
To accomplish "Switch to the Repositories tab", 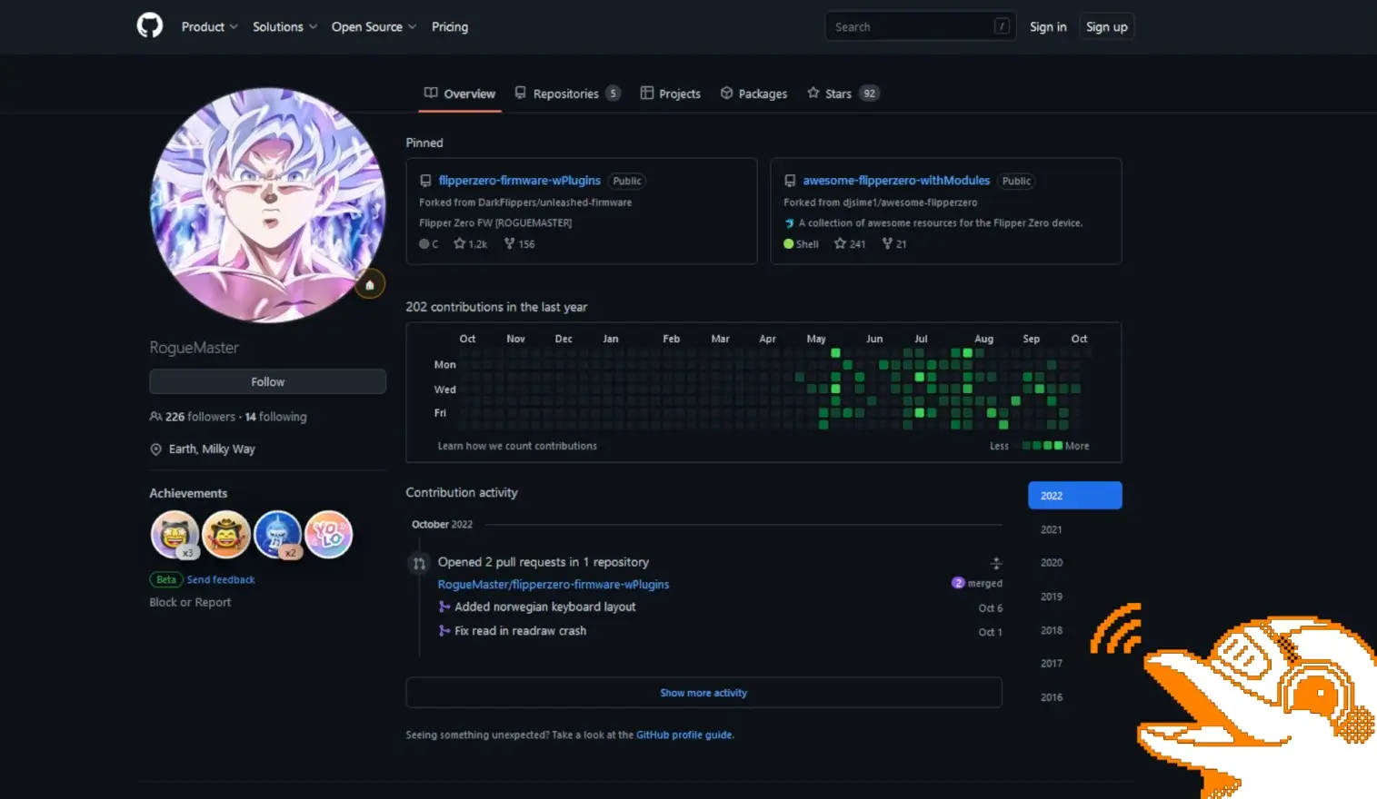I will coord(566,94).
